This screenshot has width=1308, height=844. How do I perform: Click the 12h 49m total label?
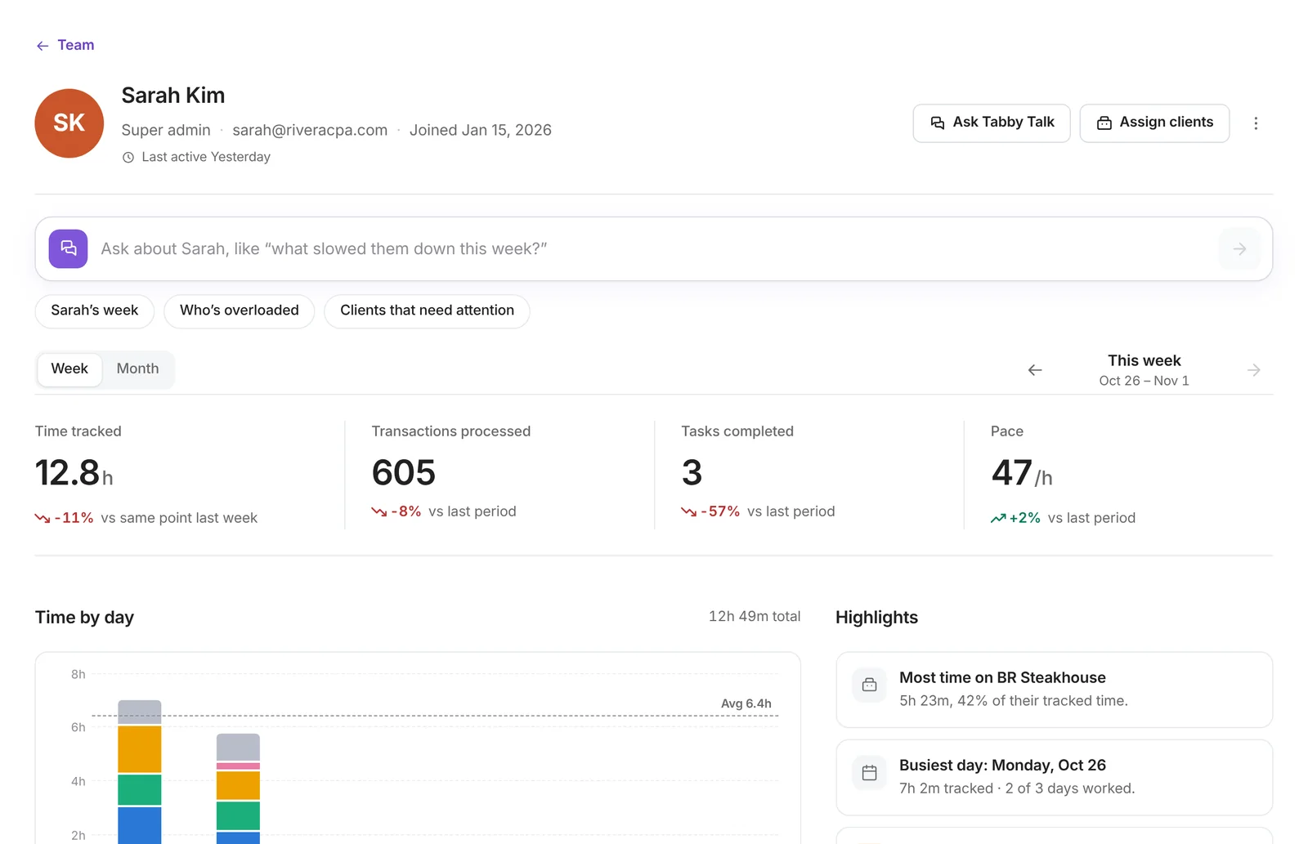tap(755, 617)
